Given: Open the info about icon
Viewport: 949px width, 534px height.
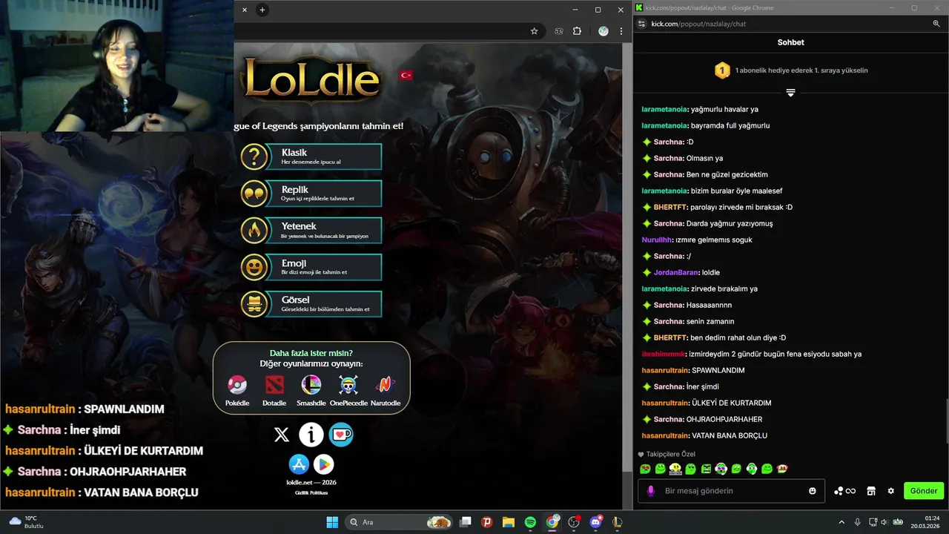Looking at the screenshot, I should coord(311,435).
